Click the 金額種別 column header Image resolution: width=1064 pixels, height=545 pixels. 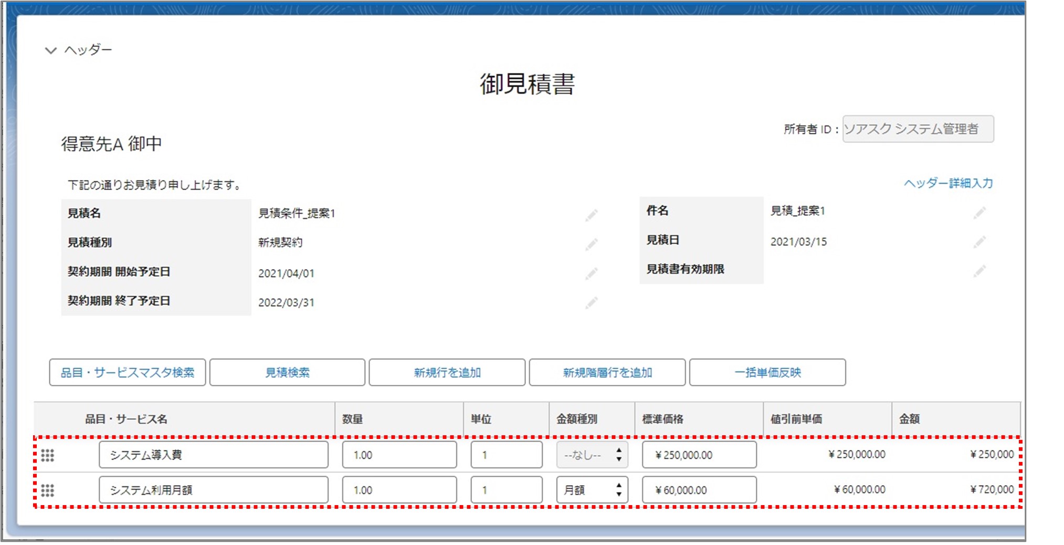(x=577, y=419)
